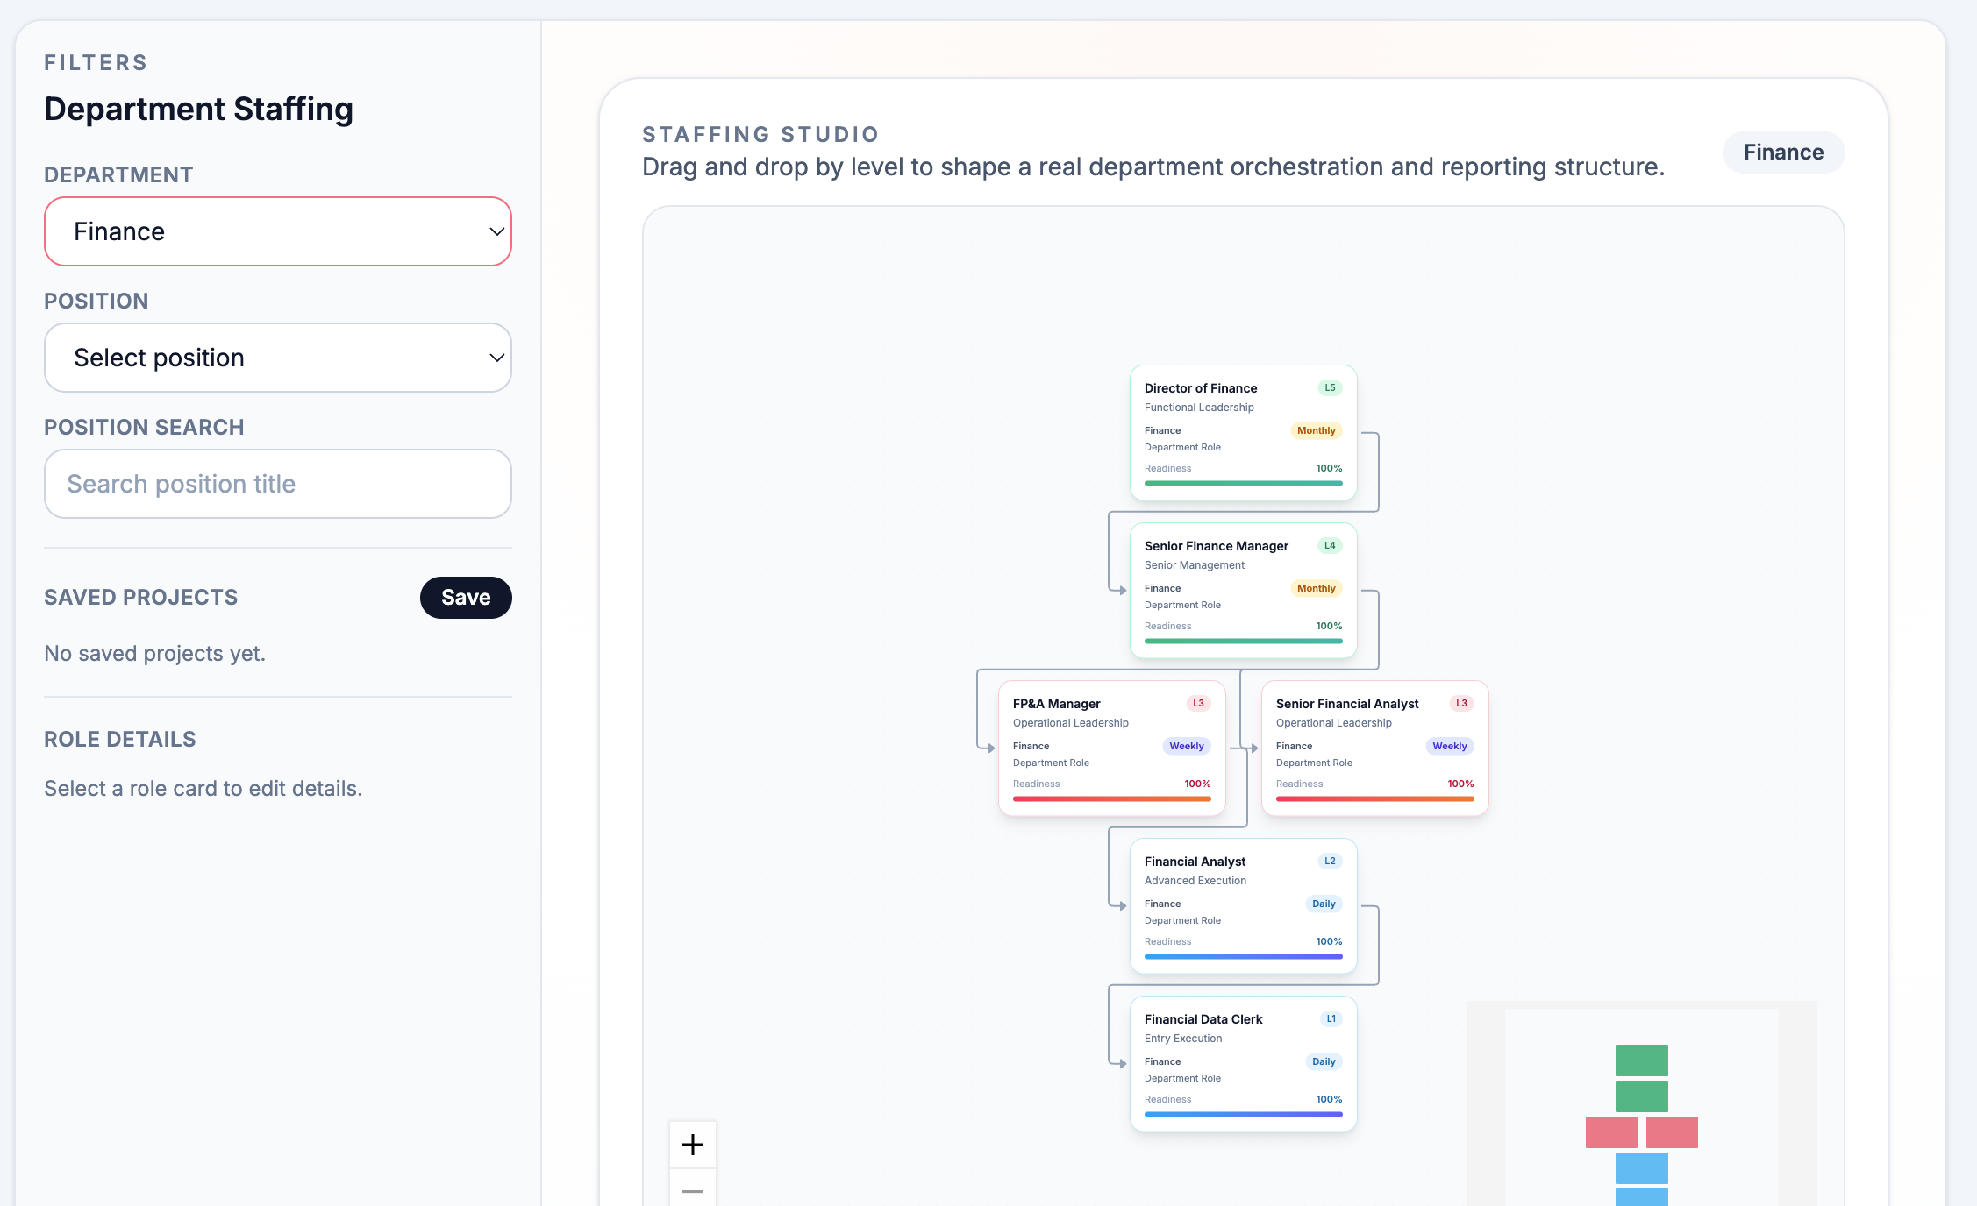Click the L5 level badge on Director card
Screen dimensions: 1977x1206
1330,387
